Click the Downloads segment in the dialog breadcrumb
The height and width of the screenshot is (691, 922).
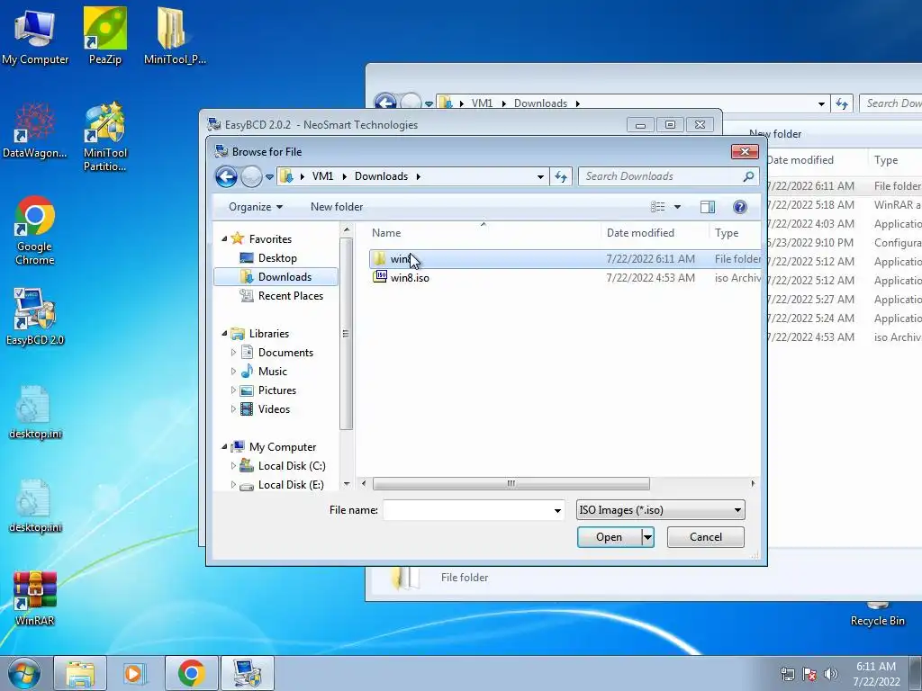click(x=381, y=176)
